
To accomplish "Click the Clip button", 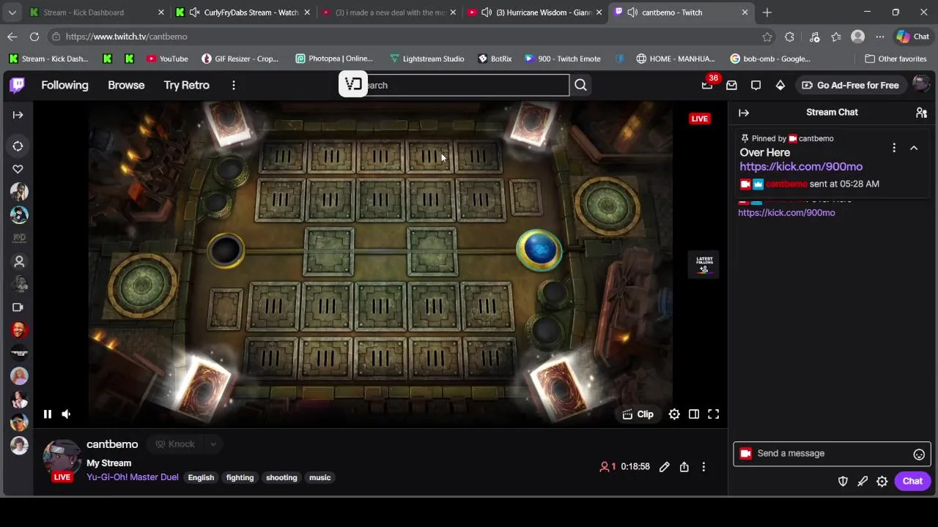I will 638,414.
